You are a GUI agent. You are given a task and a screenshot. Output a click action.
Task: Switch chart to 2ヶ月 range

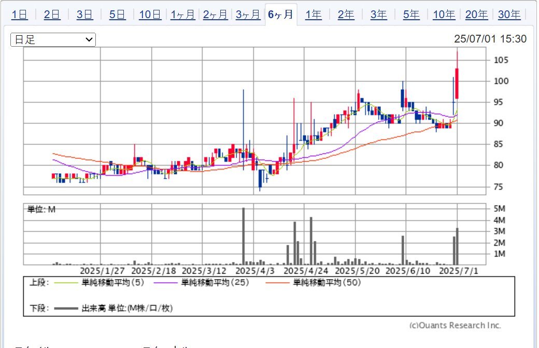click(x=216, y=15)
